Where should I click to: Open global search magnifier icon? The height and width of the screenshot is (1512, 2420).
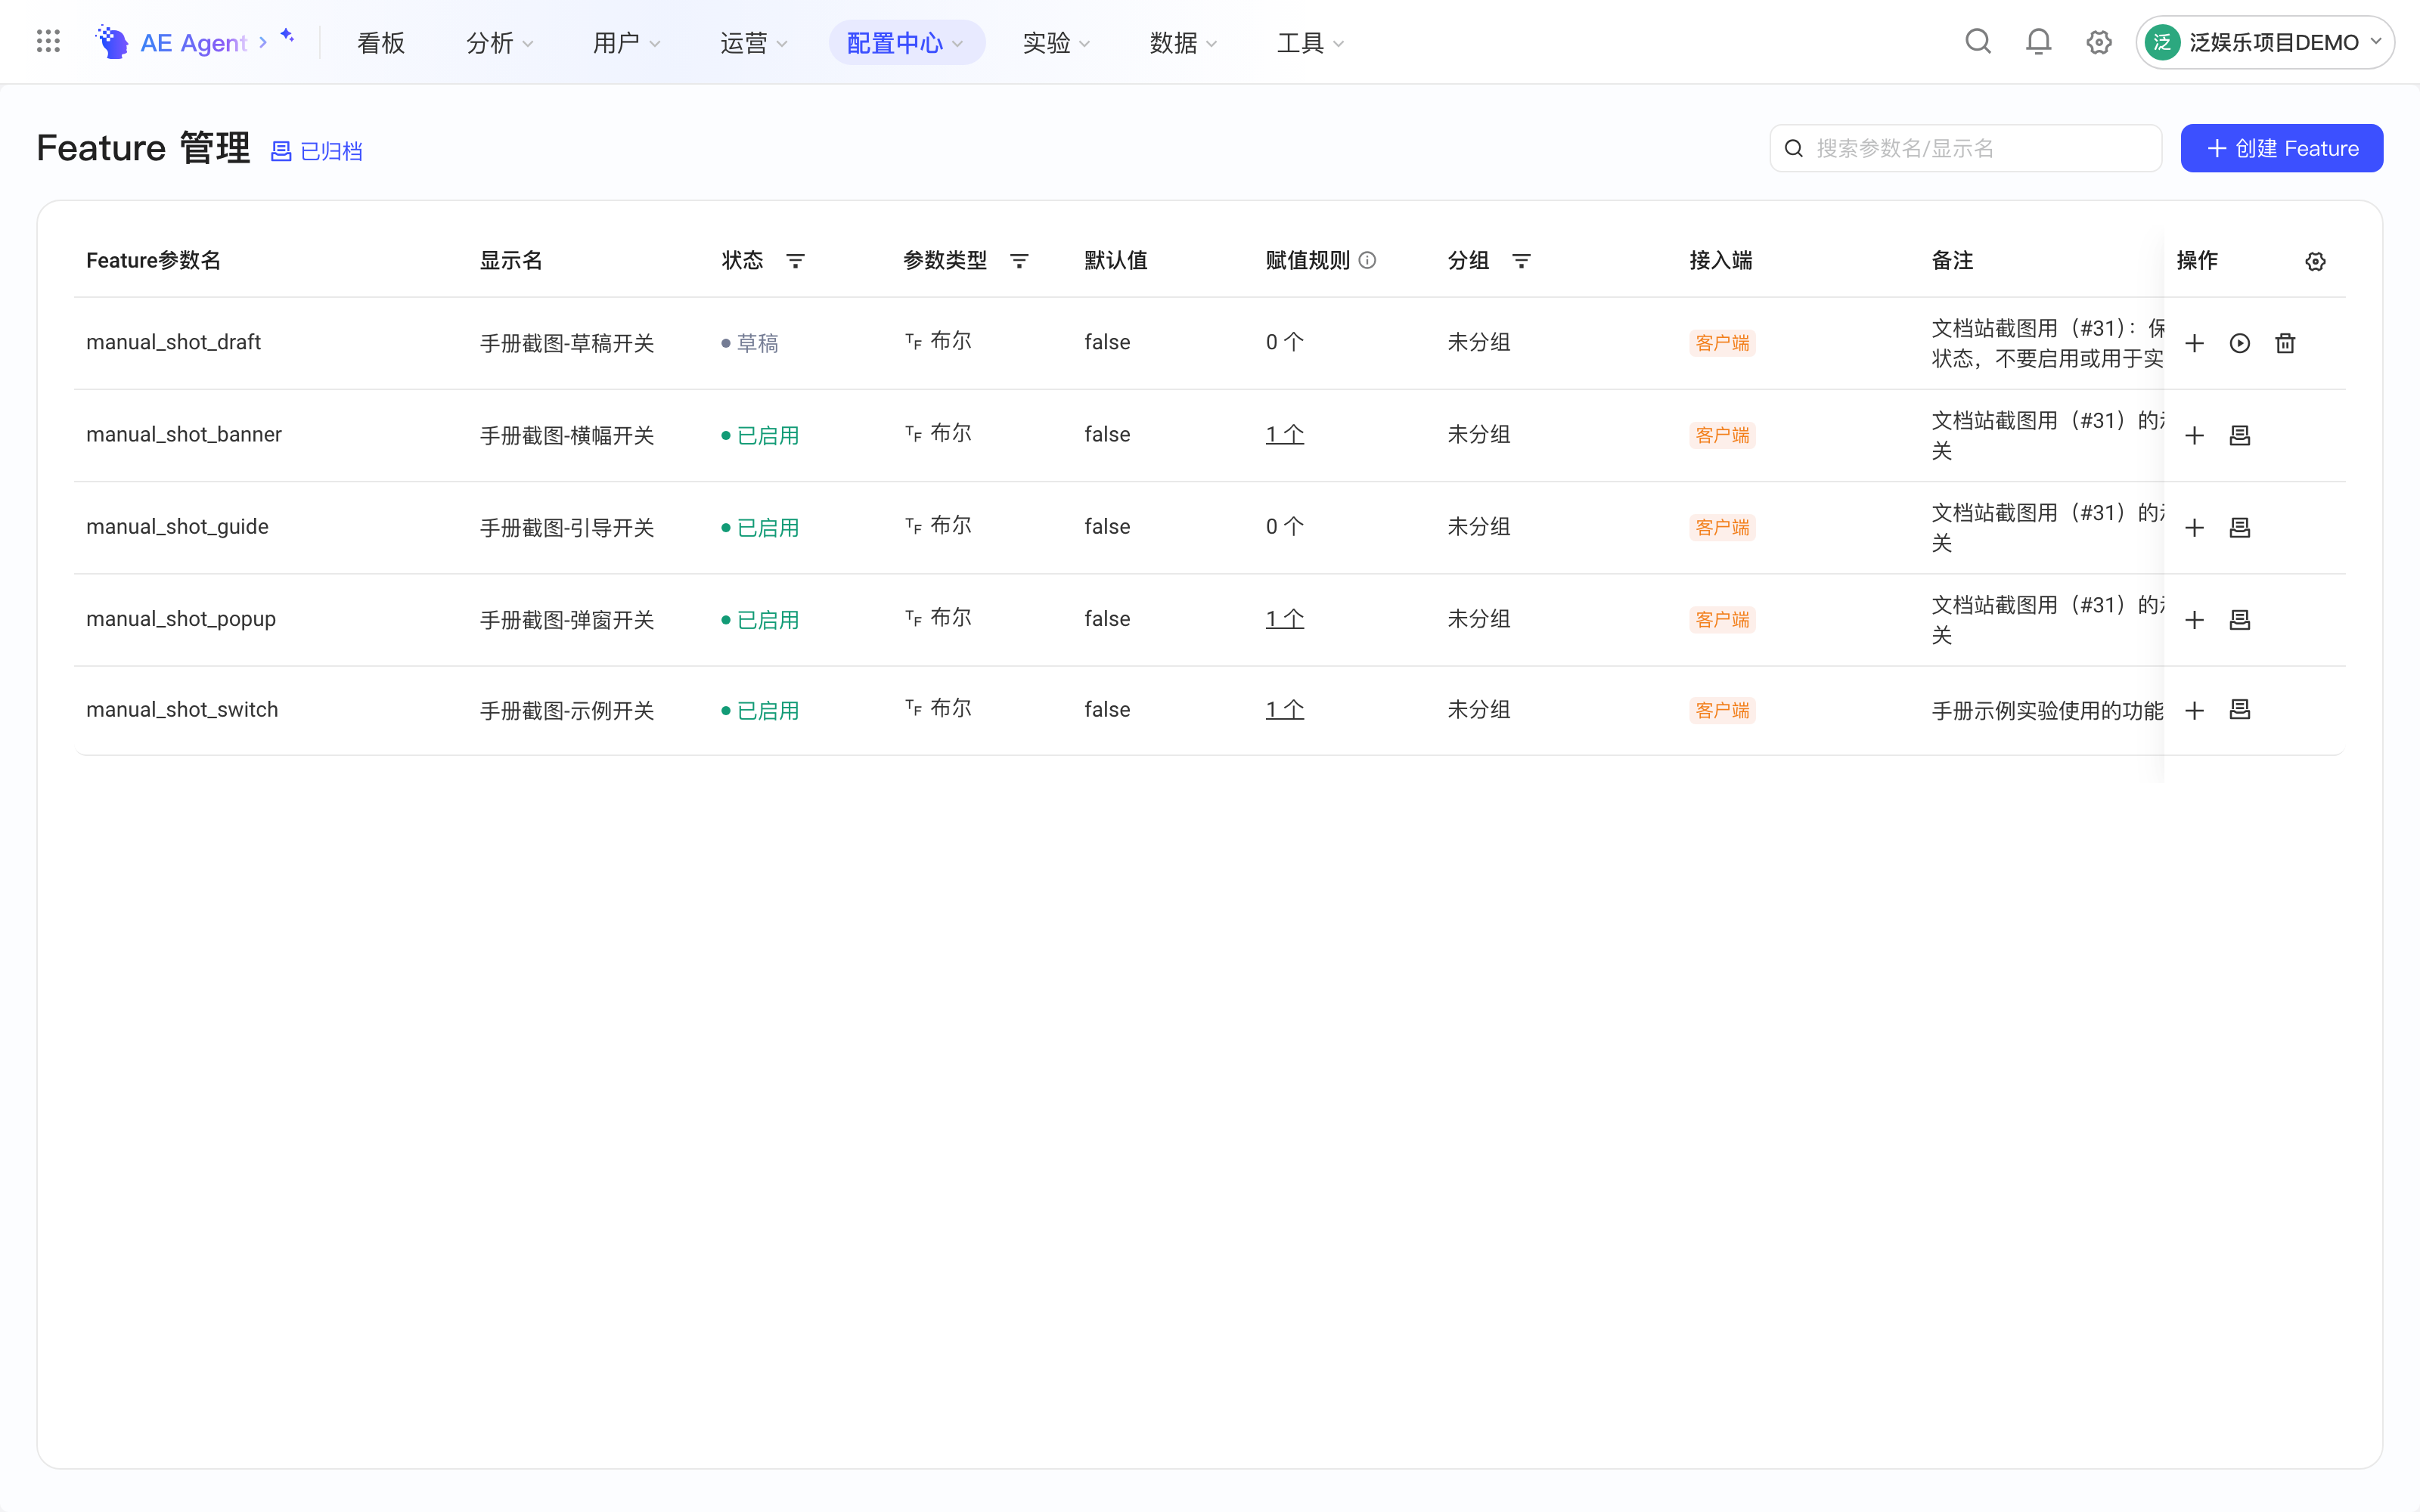point(1978,42)
